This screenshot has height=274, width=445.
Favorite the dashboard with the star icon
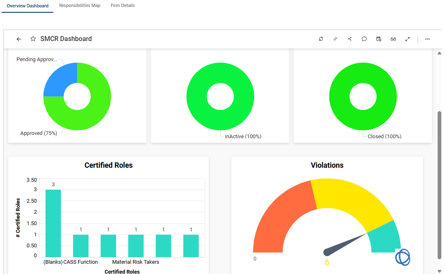33,39
